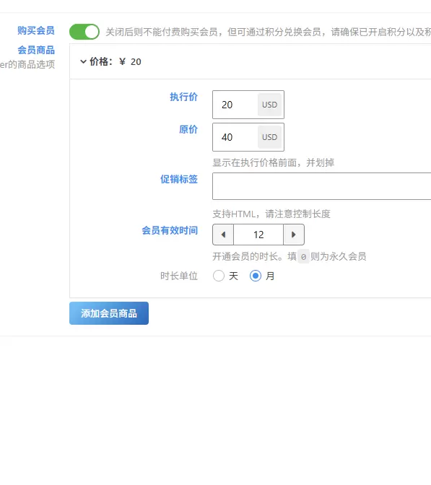The height and width of the screenshot is (485, 431).
Task: Click the 会员商品 label
Action: [x=36, y=50]
